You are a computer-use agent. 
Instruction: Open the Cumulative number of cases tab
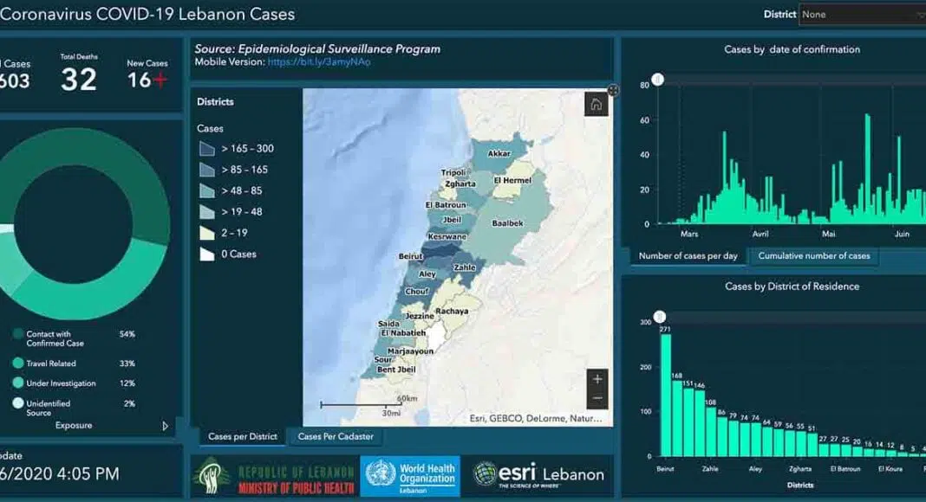pos(813,256)
